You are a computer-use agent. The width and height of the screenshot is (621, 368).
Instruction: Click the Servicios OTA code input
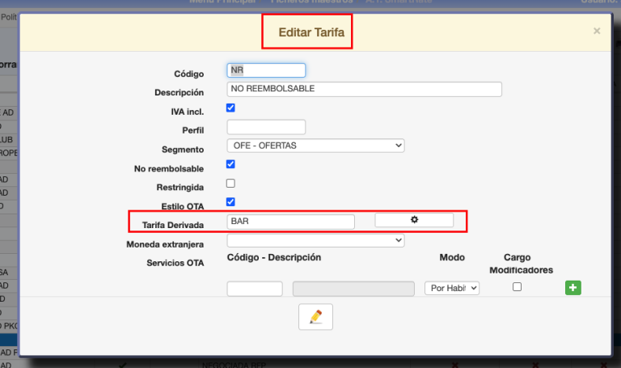point(255,289)
